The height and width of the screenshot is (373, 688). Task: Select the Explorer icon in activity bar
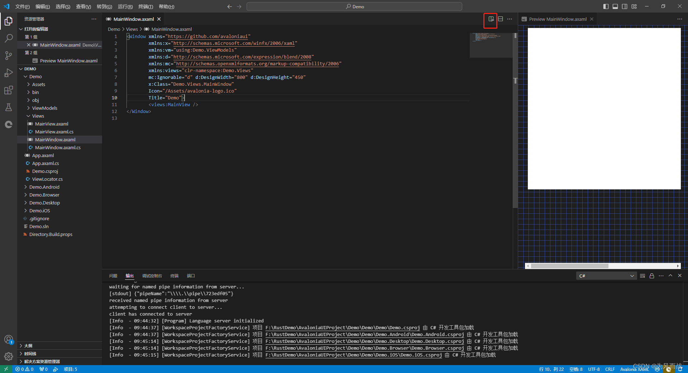[x=8, y=21]
